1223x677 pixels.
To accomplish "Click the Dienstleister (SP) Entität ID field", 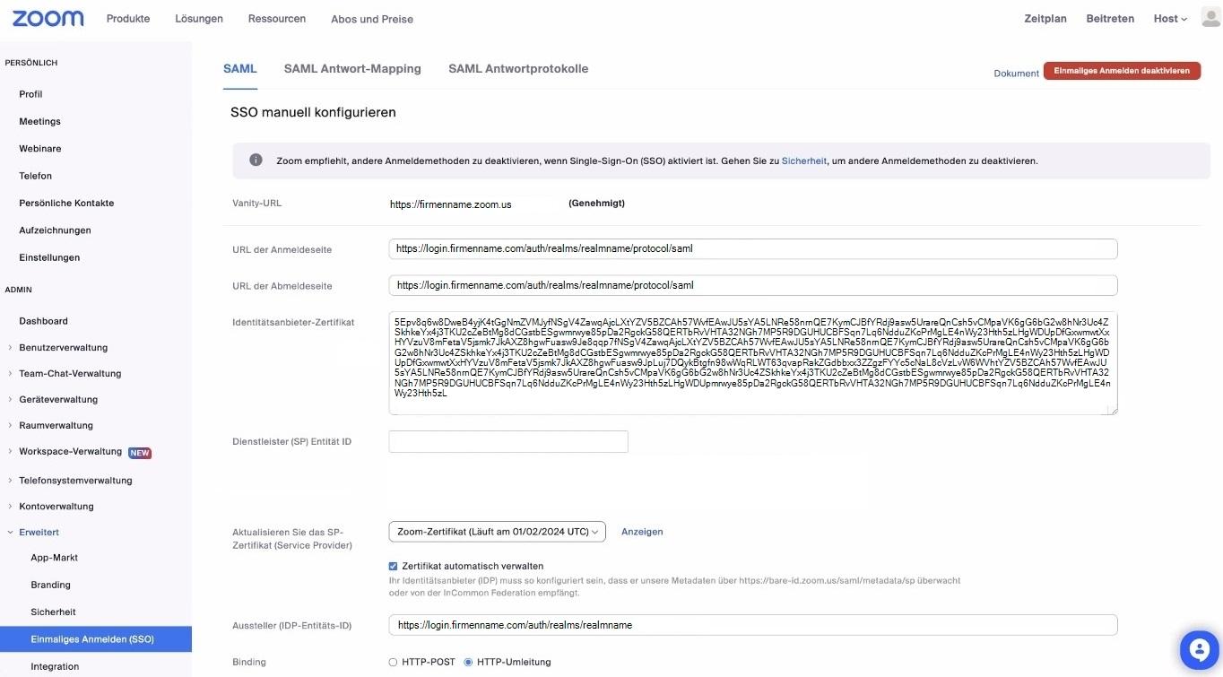I will [508, 441].
